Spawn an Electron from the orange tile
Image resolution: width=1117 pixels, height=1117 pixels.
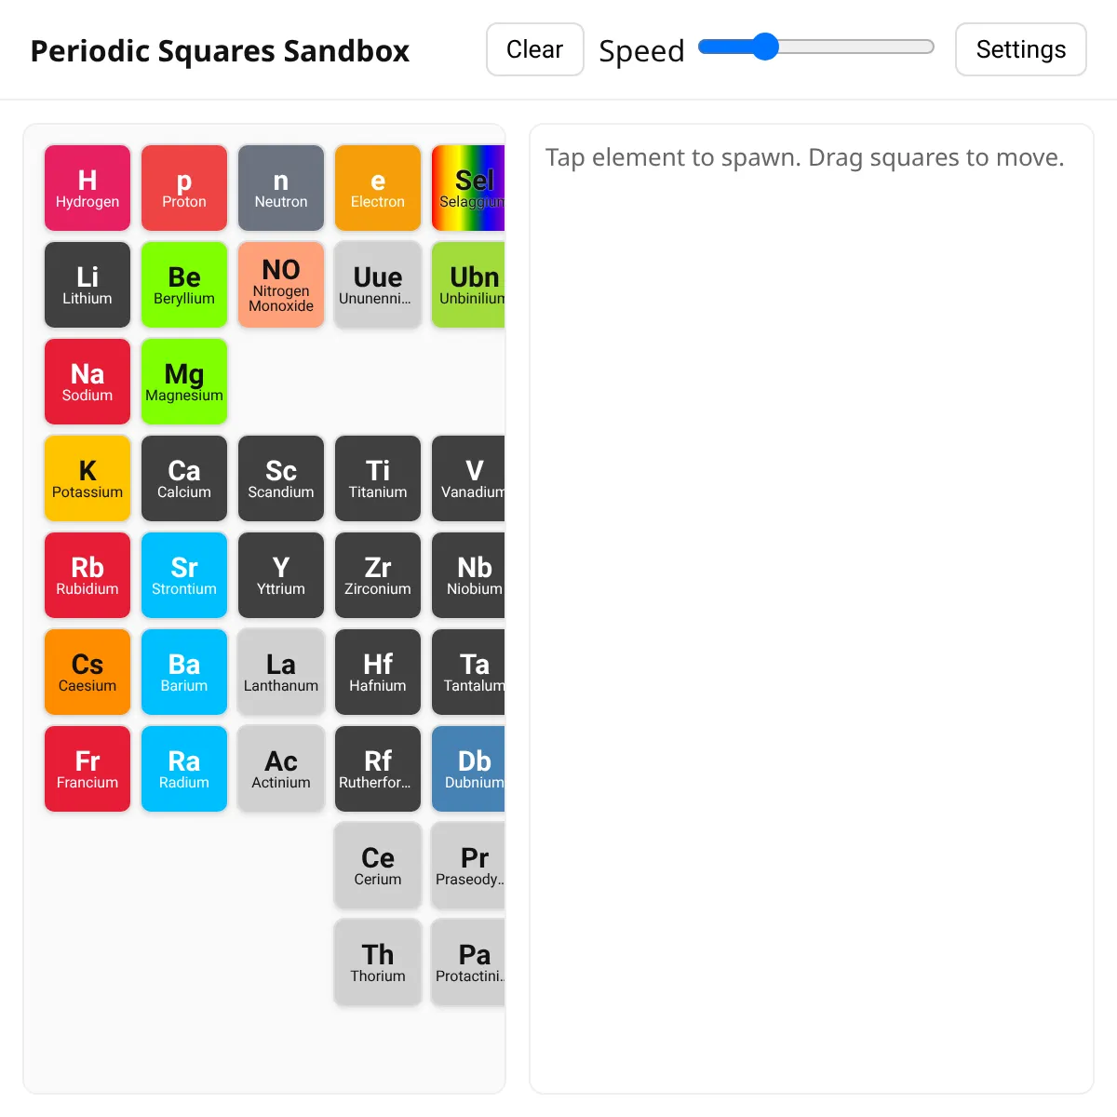[378, 188]
